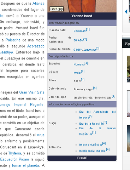The width and height of the screenshot is (130, 170).
Task: Open the Humana species link
Action: (79, 64)
